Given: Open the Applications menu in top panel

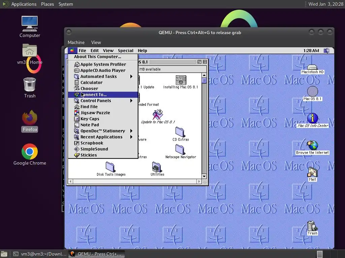Looking at the screenshot, I should point(24,4).
